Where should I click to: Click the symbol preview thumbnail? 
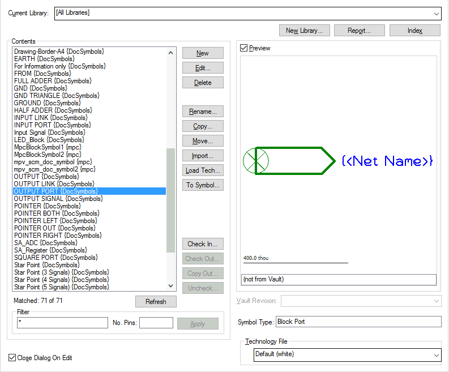coord(338,161)
